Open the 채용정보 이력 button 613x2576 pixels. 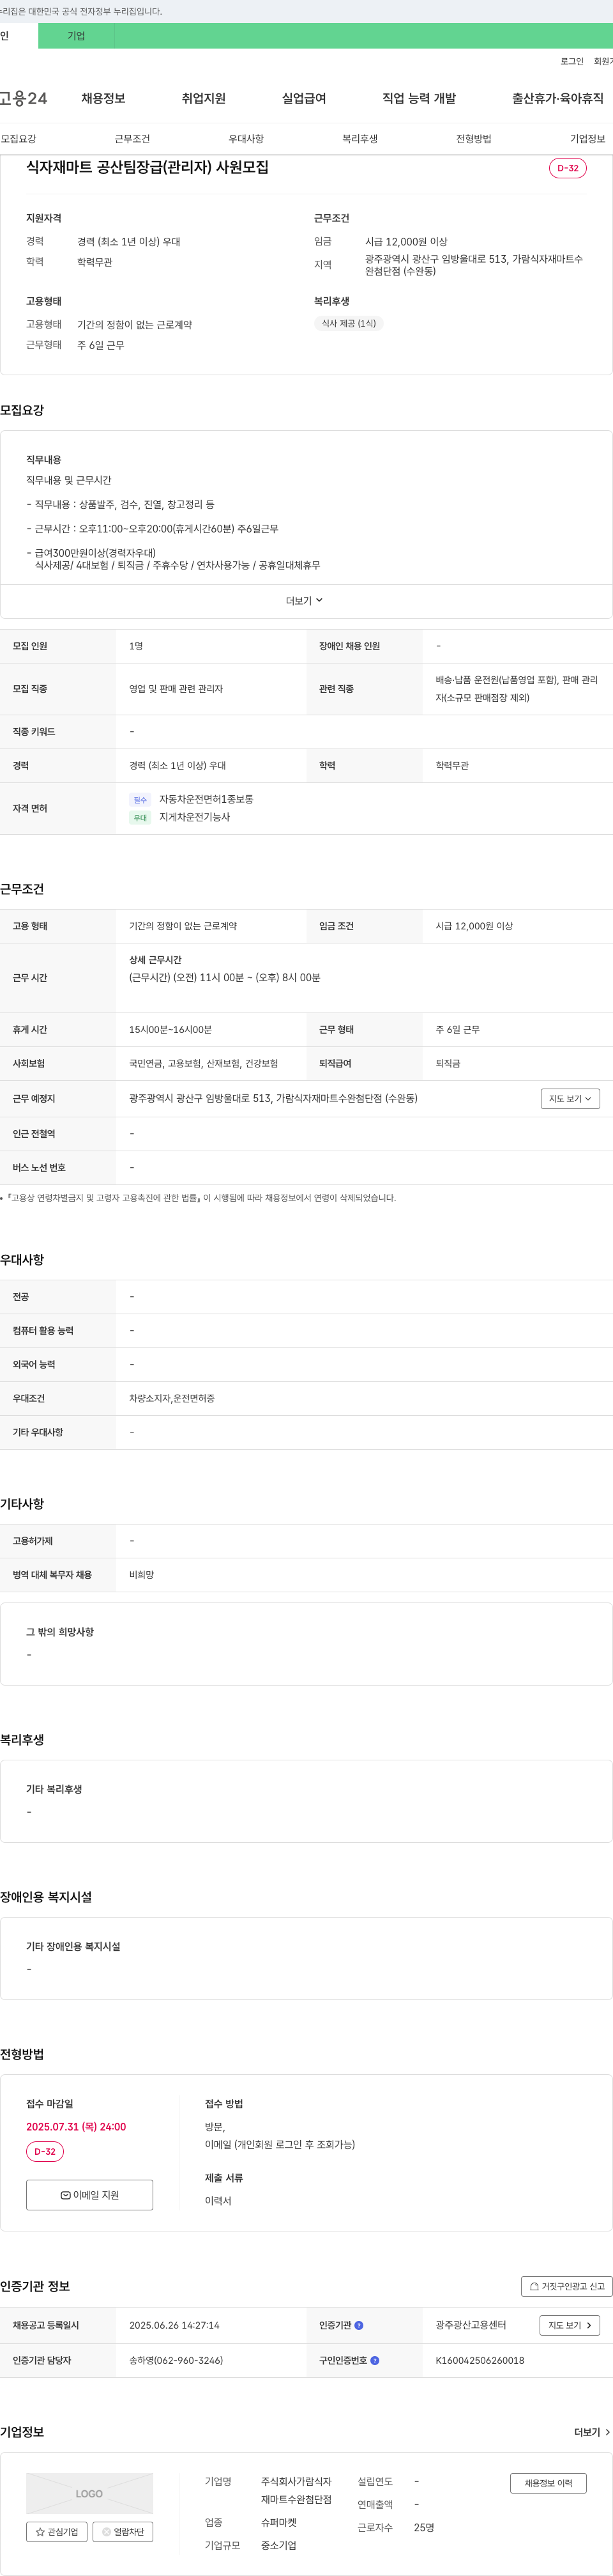click(548, 2483)
